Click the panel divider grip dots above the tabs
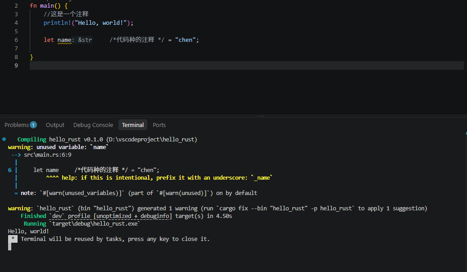 [261, 116]
